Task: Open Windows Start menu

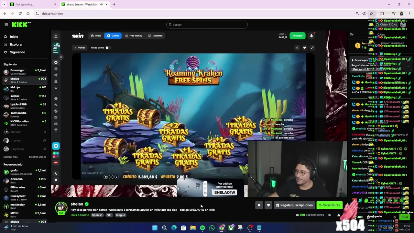Action: coord(155,228)
